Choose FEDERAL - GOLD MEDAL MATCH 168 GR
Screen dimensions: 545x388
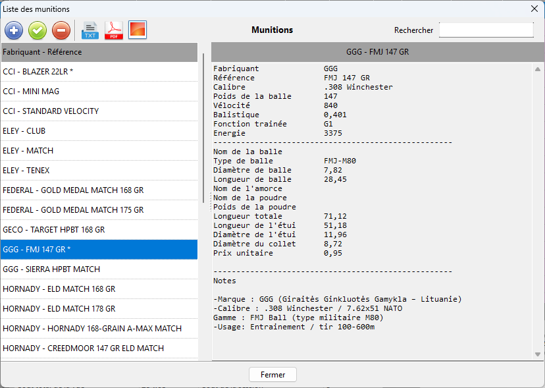99,190
